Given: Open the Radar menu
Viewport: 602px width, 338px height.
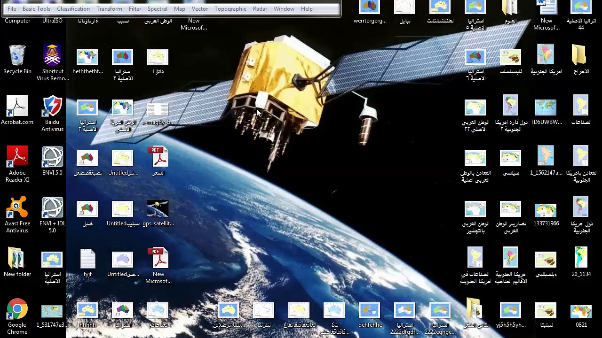Looking at the screenshot, I should pyautogui.click(x=260, y=9).
